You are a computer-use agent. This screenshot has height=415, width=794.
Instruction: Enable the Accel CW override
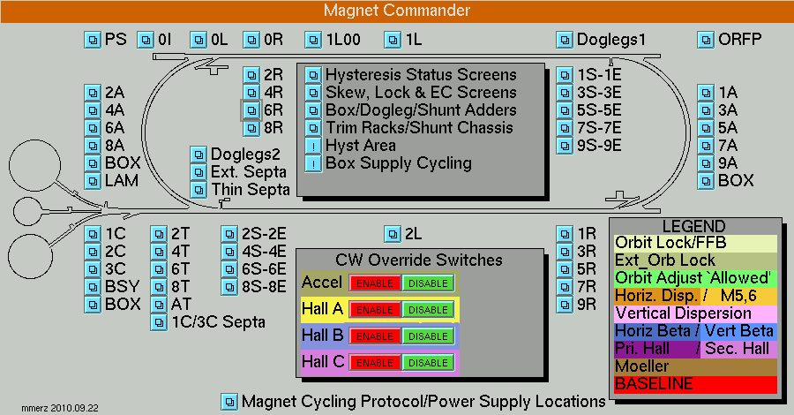pyautogui.click(x=375, y=283)
